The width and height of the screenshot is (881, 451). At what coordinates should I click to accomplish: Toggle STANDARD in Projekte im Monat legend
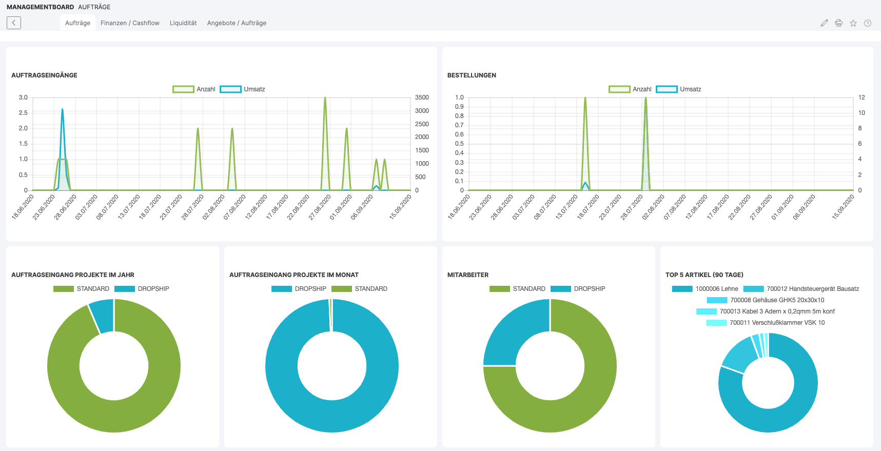(359, 289)
